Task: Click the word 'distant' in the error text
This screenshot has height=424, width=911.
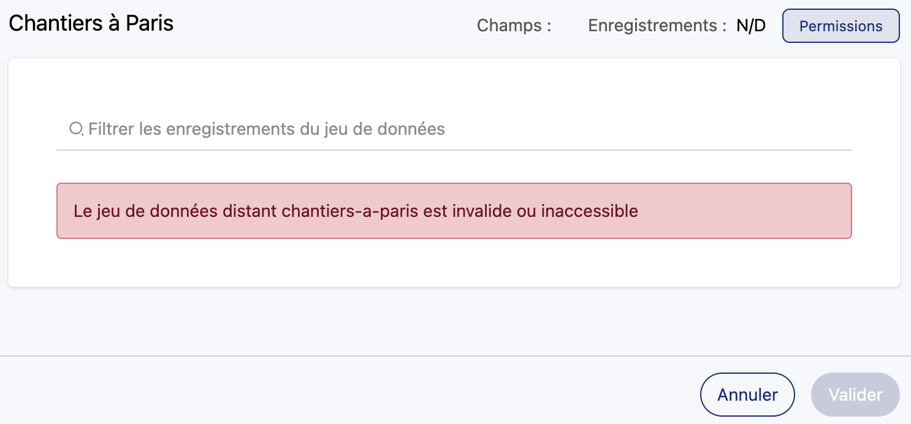Action: (x=250, y=211)
